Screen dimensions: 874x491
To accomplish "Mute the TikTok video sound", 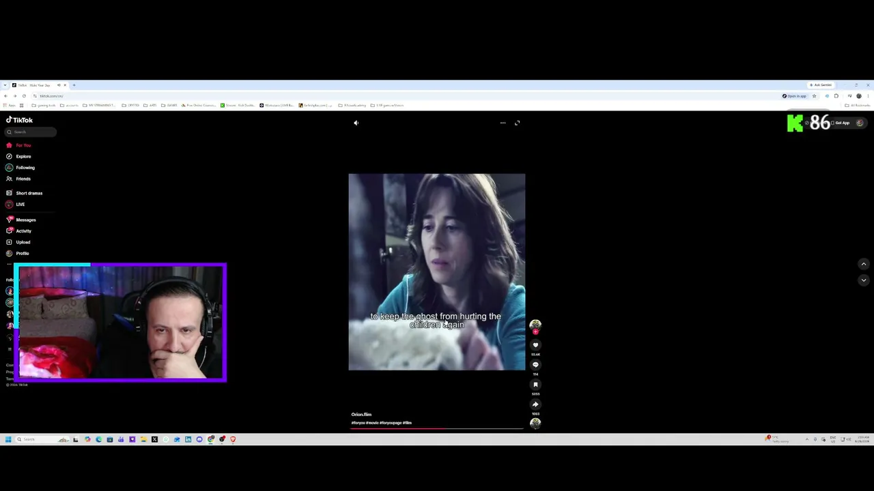I will (x=356, y=123).
